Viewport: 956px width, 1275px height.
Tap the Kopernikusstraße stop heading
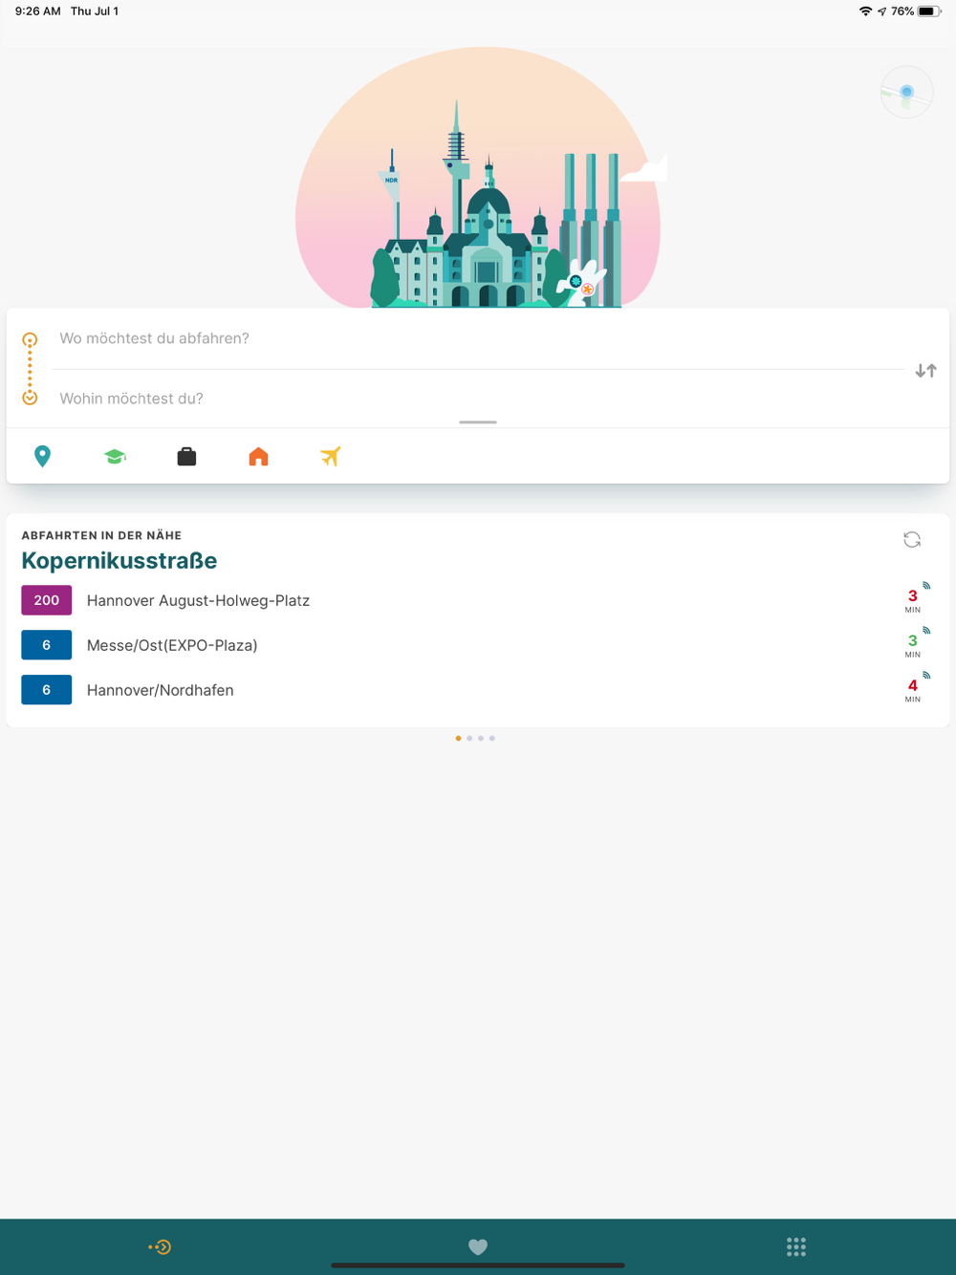119,561
